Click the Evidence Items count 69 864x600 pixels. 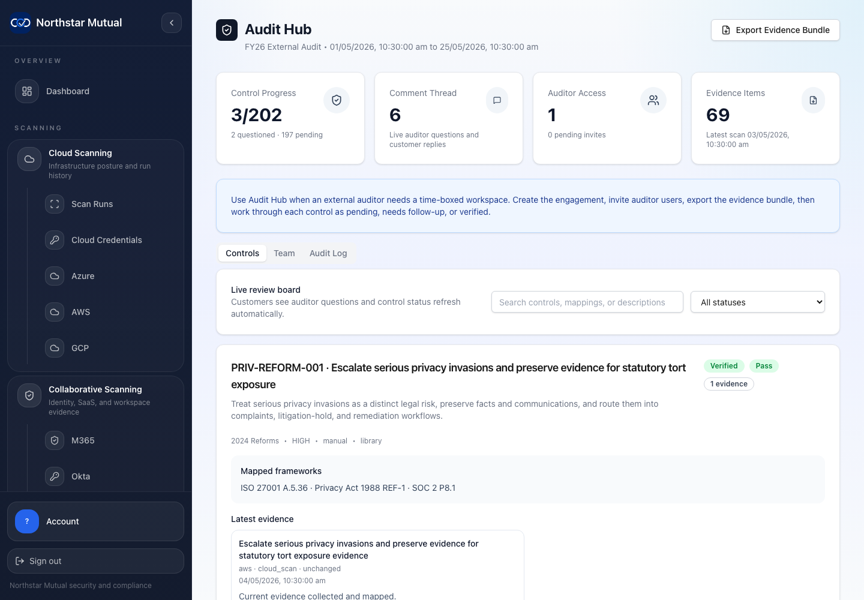(718, 115)
